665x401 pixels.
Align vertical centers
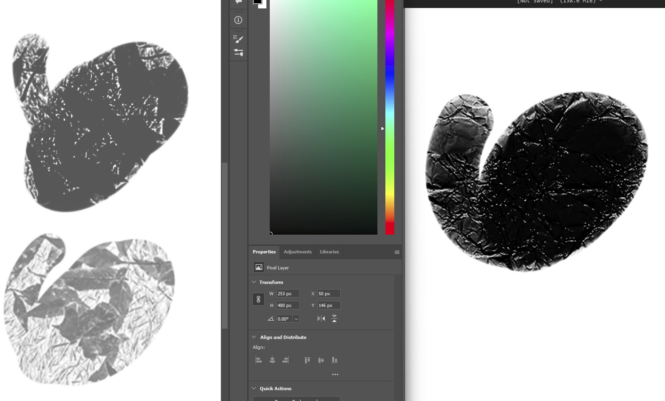321,360
